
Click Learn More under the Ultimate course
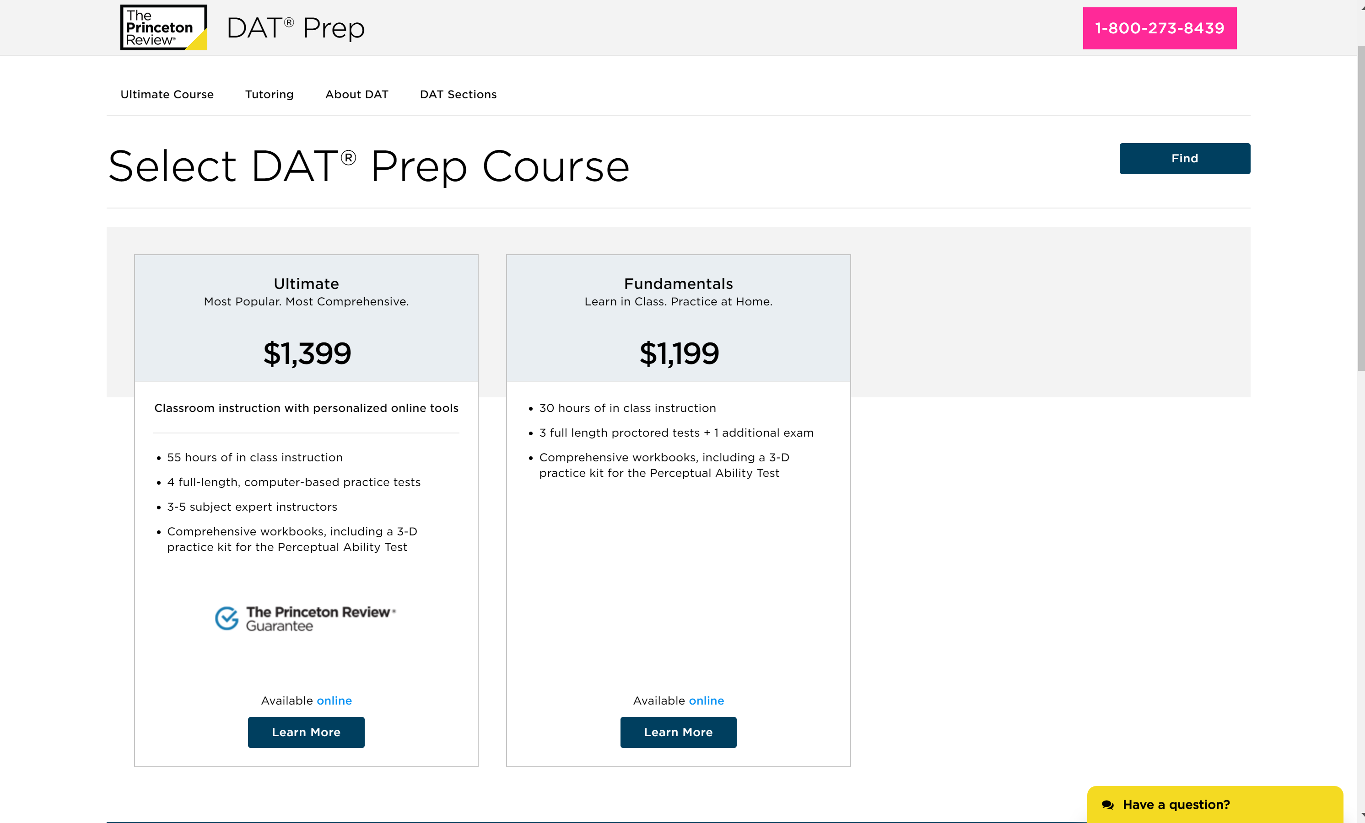coord(306,732)
